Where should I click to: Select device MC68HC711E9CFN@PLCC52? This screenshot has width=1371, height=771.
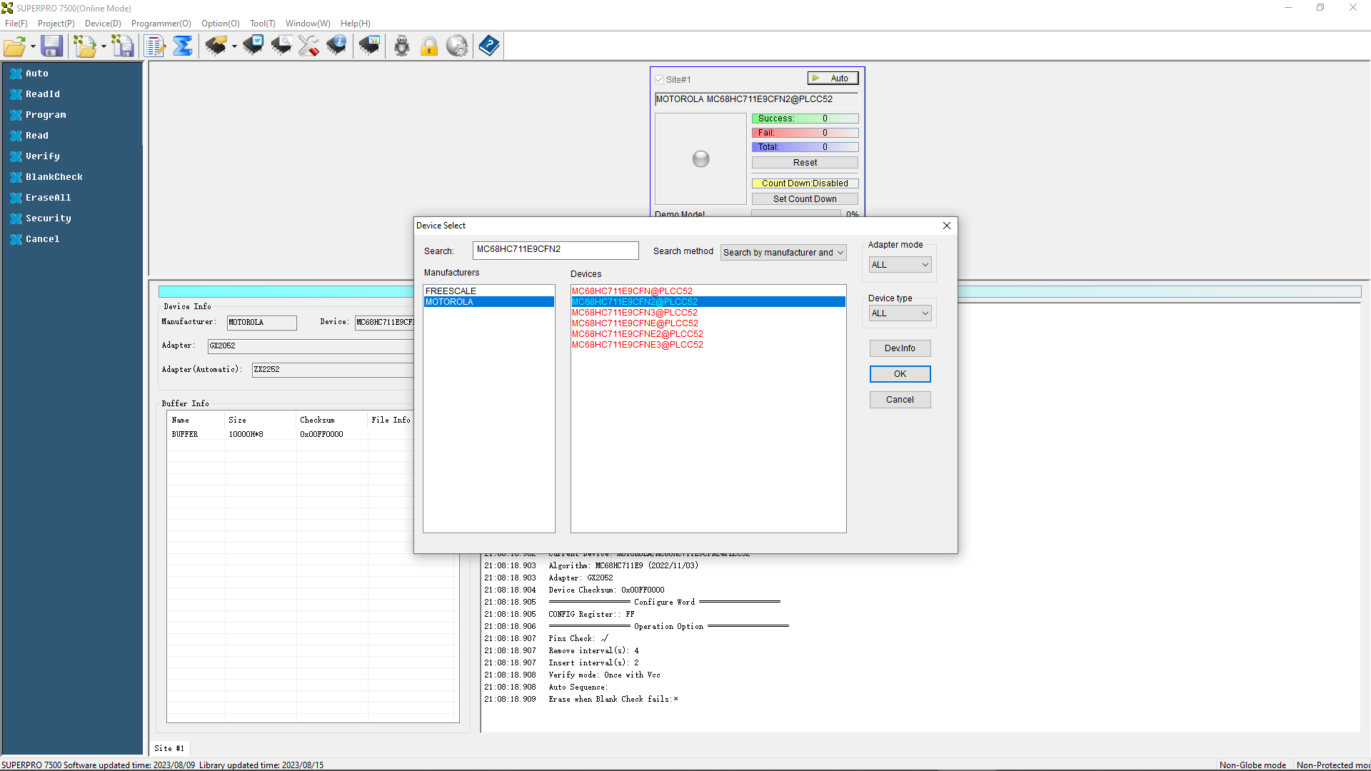point(708,291)
